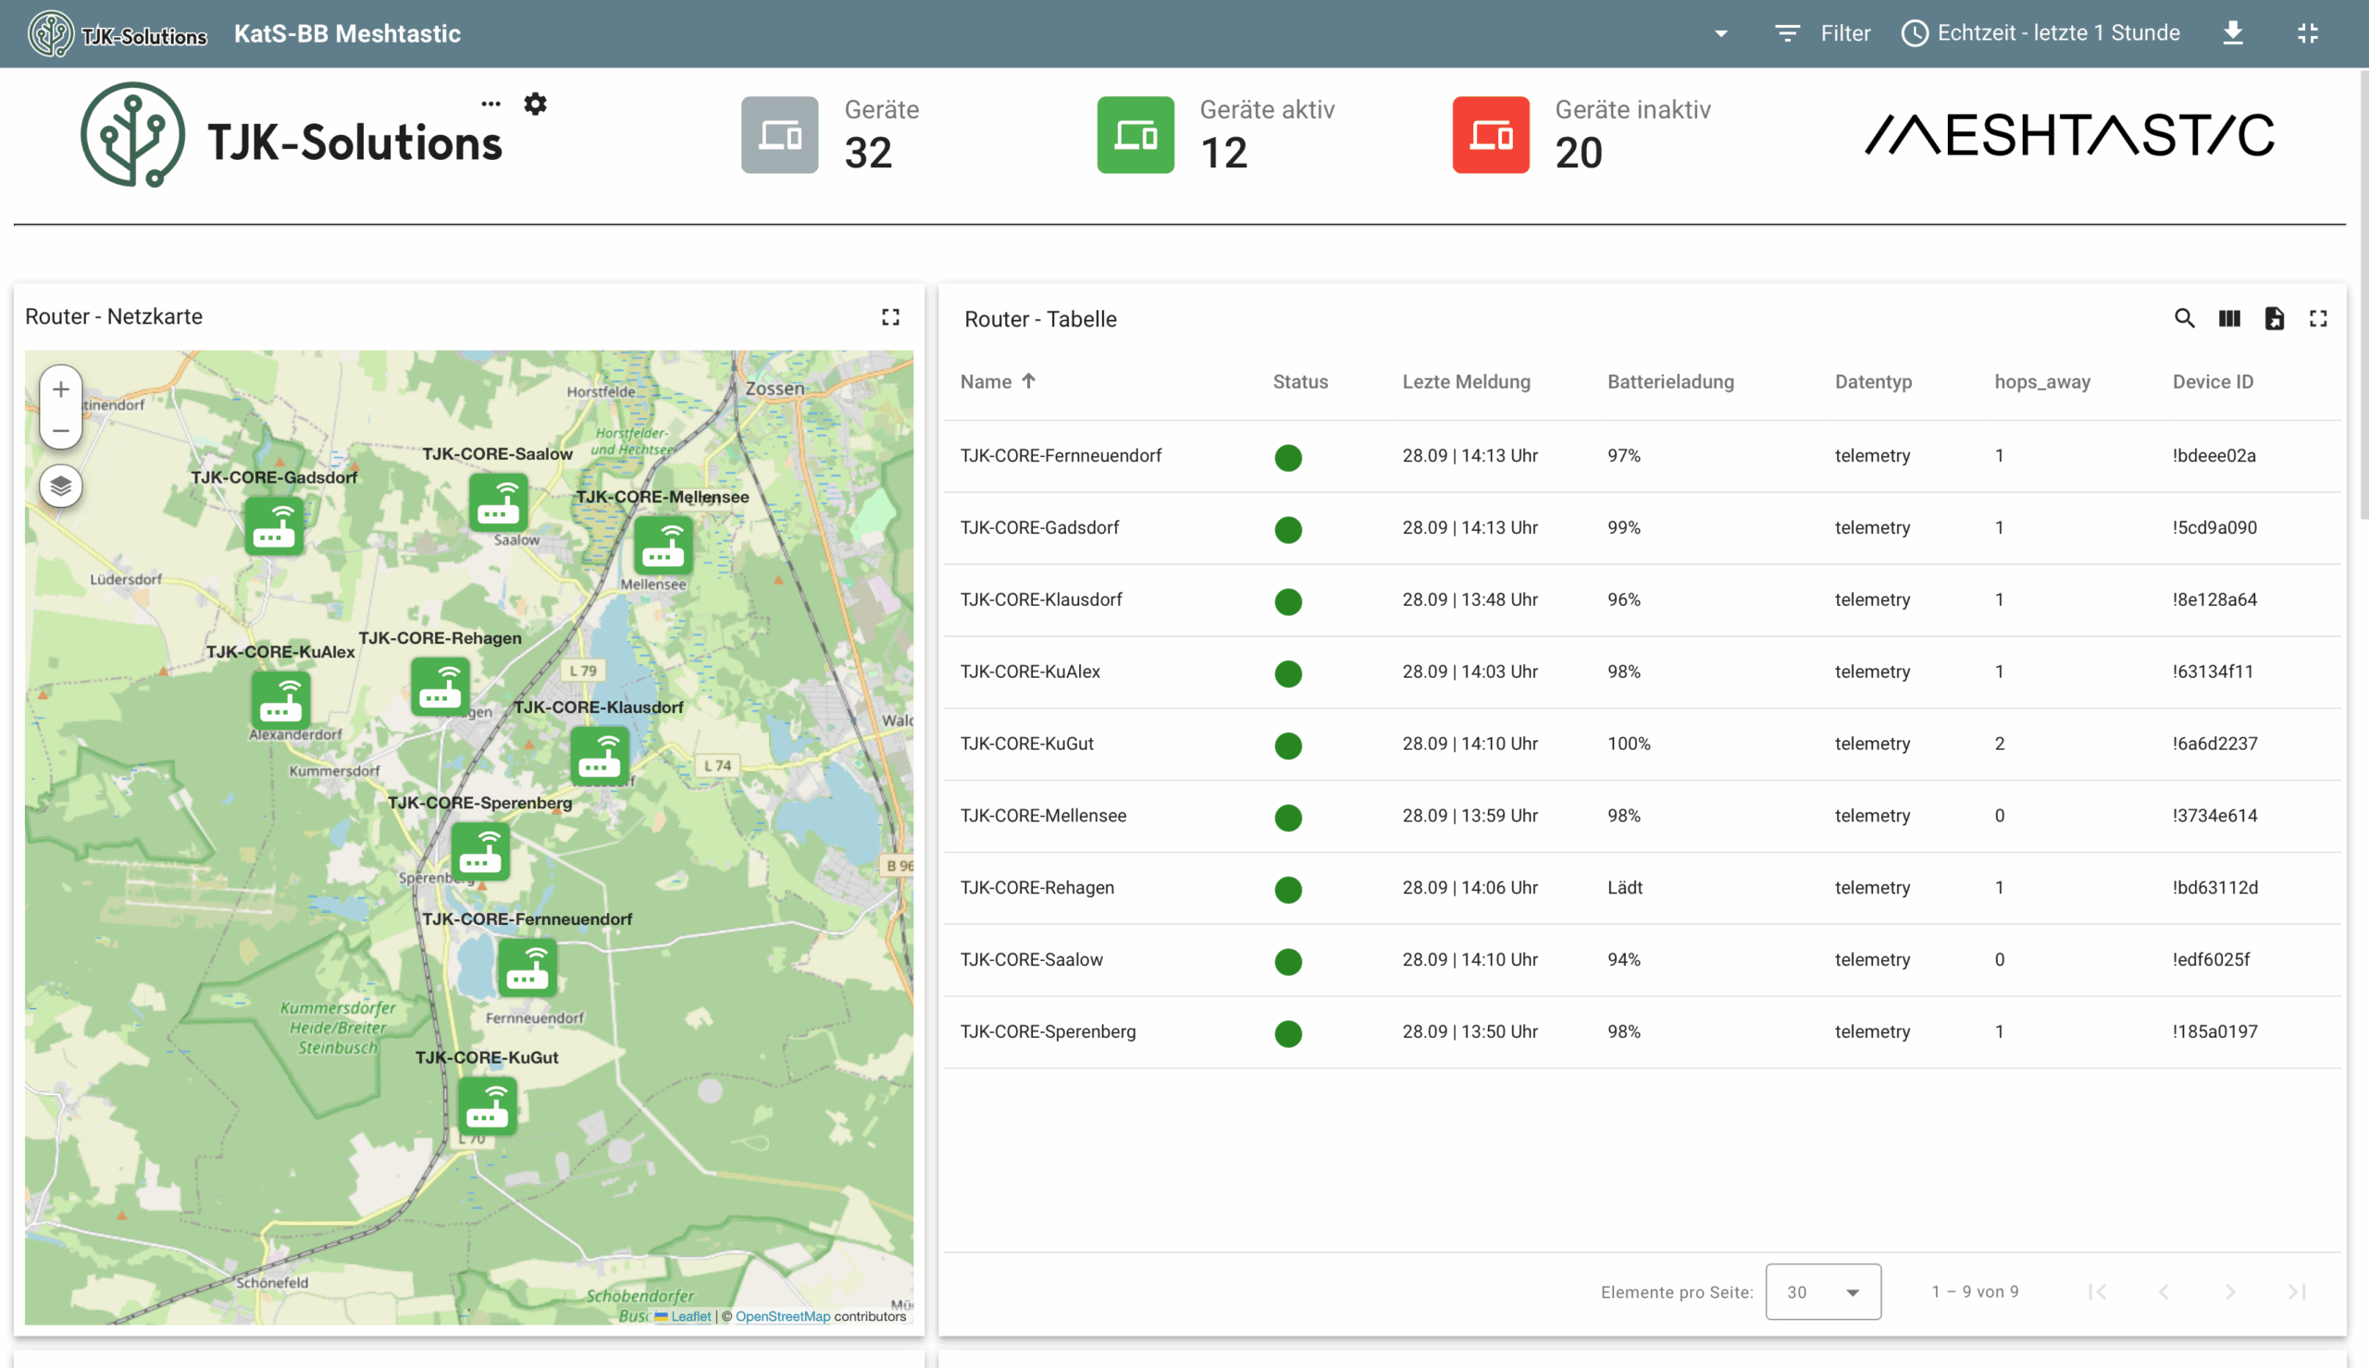Click the map zoom out button
Screen dimensions: 2369x1368
[61, 430]
